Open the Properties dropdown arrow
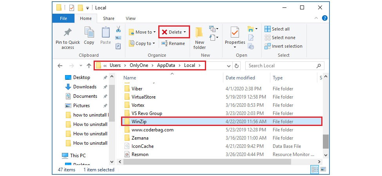 click(235, 47)
